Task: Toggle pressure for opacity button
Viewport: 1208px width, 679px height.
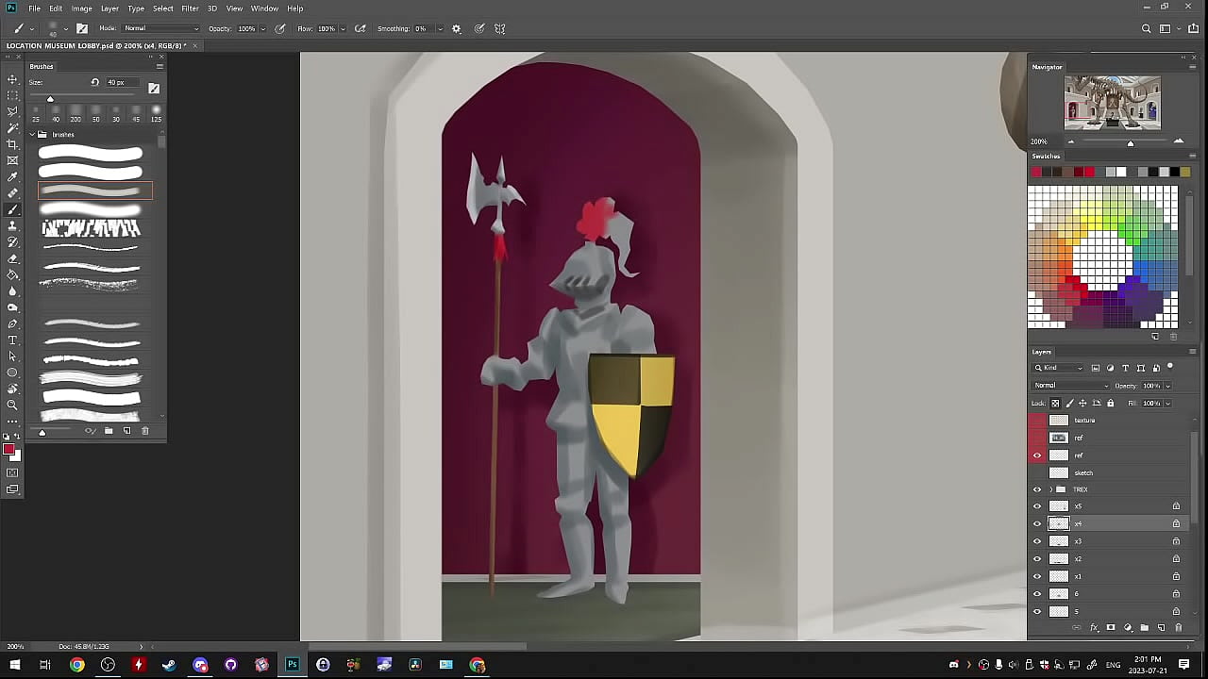Action: point(280,28)
